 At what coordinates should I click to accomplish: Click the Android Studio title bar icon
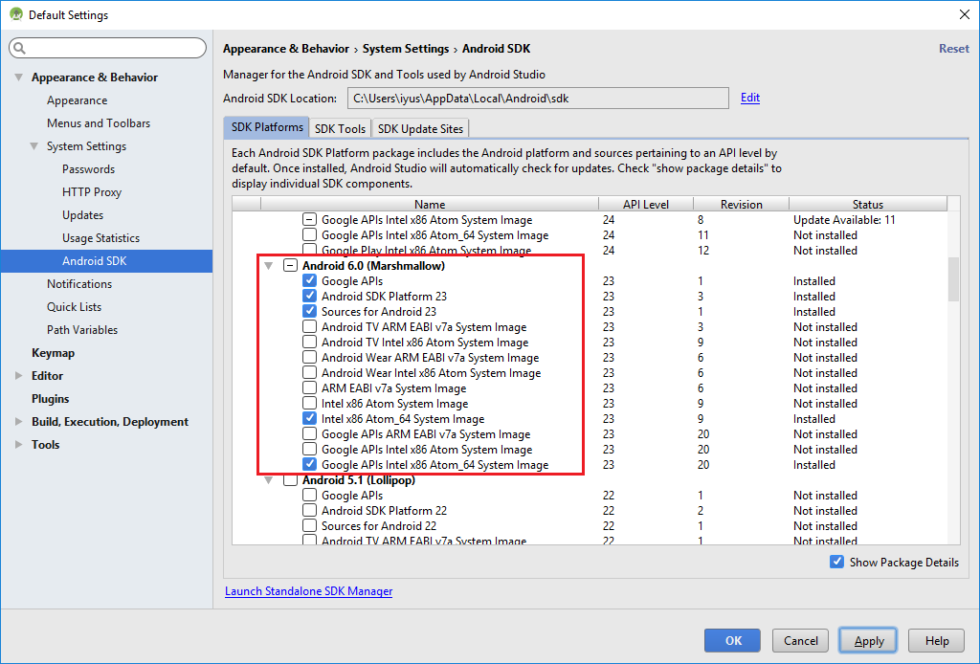pos(16,14)
